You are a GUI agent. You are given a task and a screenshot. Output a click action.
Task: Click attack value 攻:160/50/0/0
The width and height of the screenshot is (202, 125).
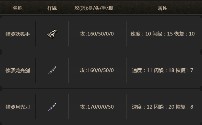(97, 34)
